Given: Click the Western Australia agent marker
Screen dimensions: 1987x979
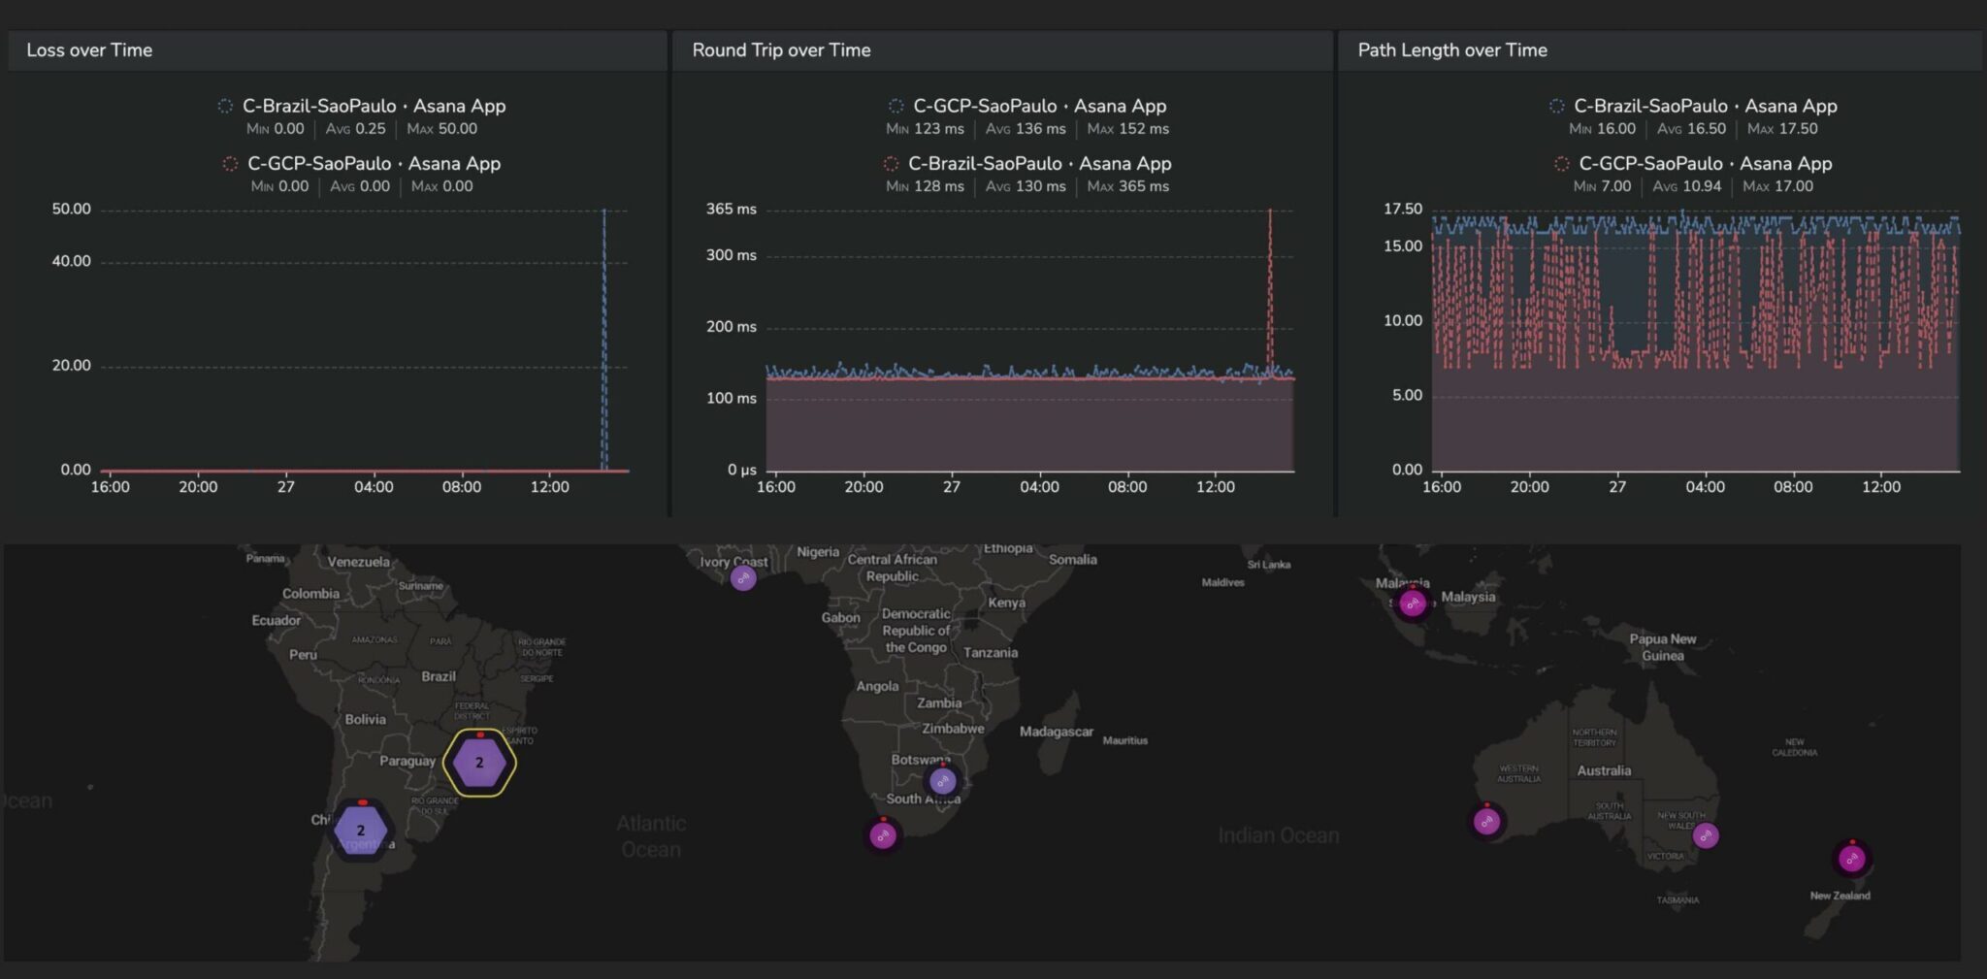Looking at the screenshot, I should click(1485, 820).
